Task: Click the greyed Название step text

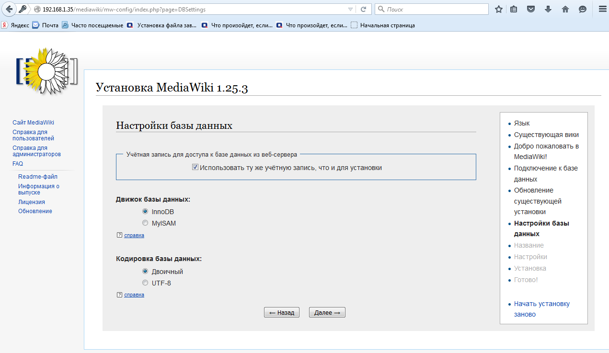Action: 529,245
